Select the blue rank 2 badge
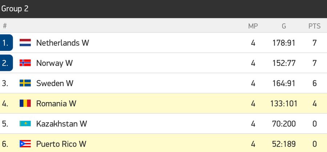The width and height of the screenshot is (327, 152). 6,63
